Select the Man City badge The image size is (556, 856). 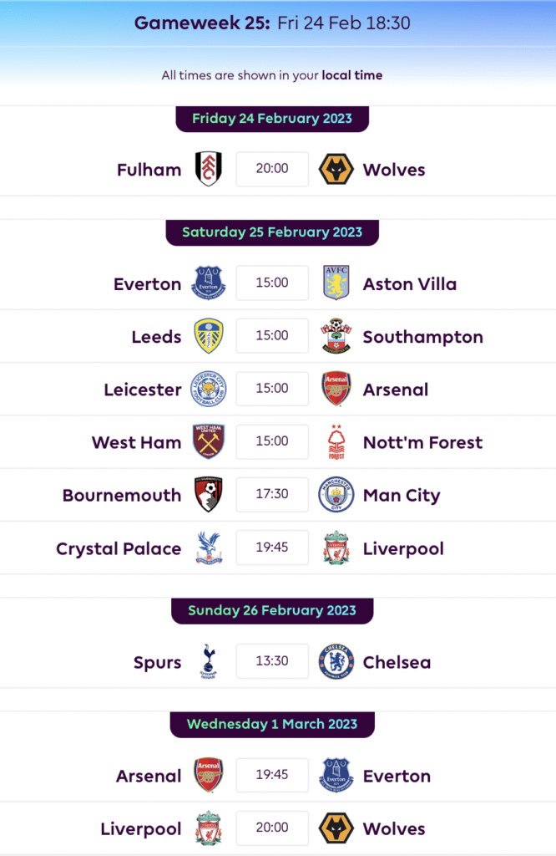336,494
